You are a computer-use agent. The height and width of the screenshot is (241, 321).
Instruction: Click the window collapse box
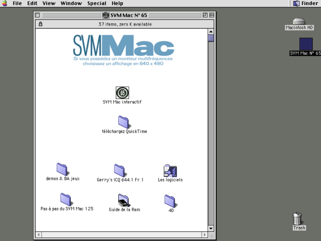(x=212, y=15)
